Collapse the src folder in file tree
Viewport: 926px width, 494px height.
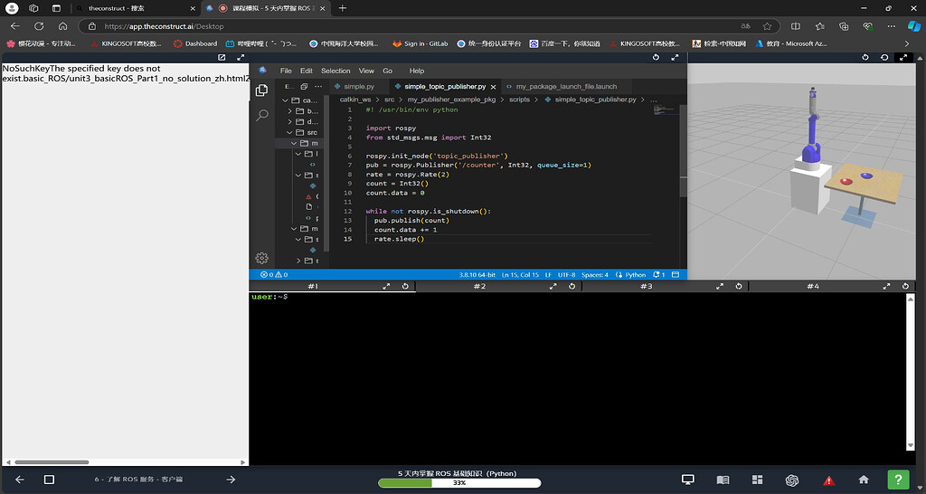pyautogui.click(x=290, y=132)
